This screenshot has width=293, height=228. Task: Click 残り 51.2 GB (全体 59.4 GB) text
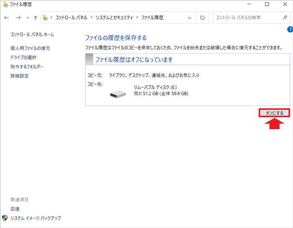161,94
